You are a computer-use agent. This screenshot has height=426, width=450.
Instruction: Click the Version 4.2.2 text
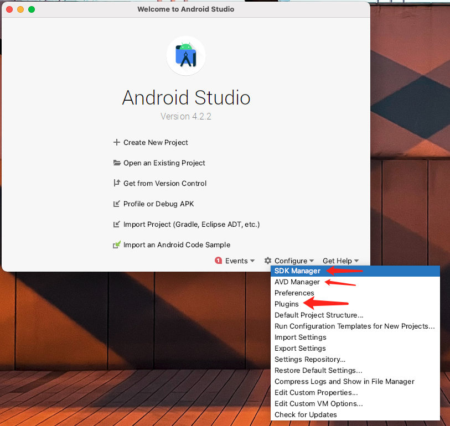click(x=186, y=116)
